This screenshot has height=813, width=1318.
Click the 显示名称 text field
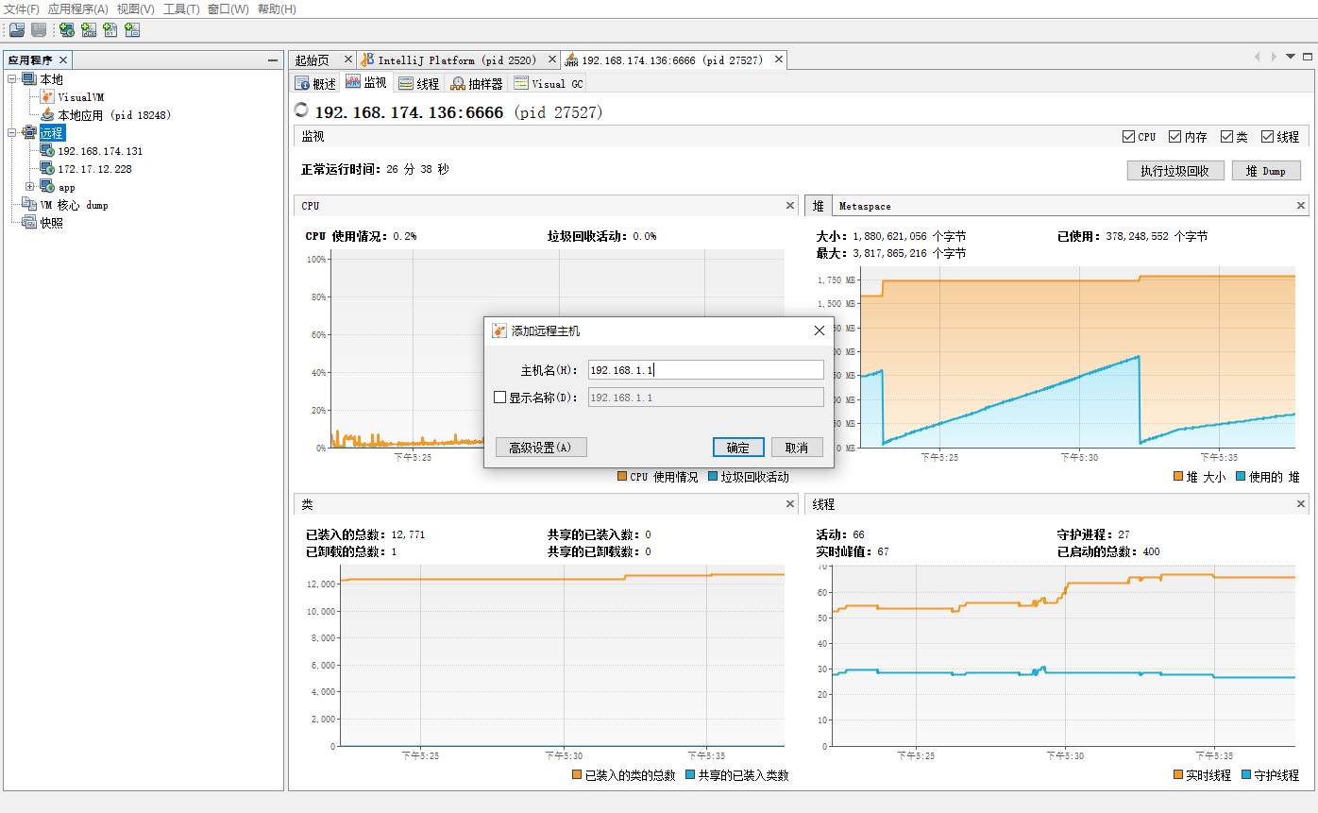tap(705, 398)
